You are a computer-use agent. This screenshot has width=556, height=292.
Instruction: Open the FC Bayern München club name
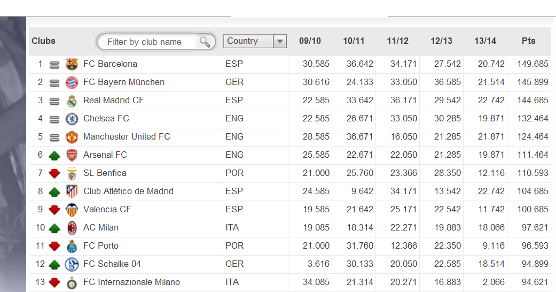pos(124,82)
